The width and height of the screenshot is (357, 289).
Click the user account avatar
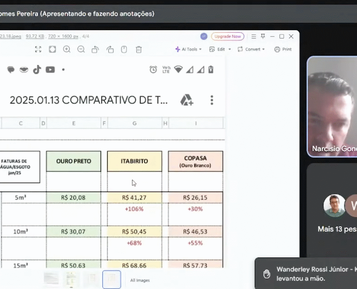(x=204, y=36)
